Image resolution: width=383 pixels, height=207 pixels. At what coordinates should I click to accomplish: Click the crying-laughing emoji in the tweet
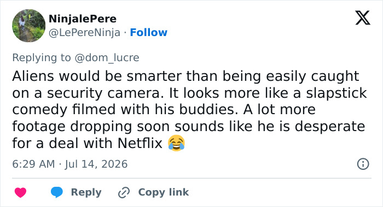coord(176,143)
